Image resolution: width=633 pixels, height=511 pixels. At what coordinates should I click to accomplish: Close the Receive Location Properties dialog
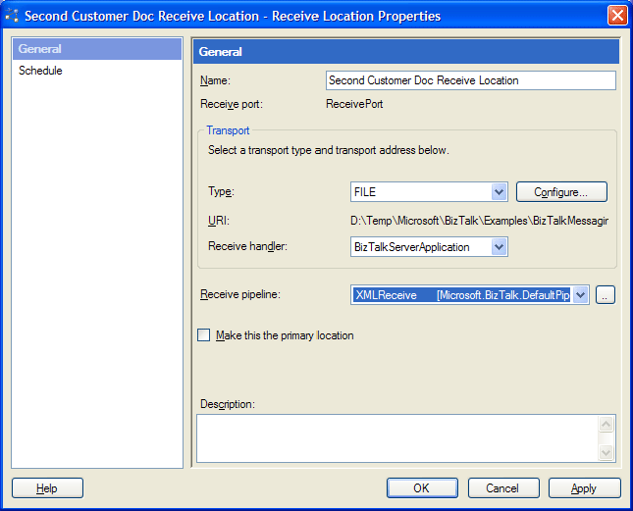coord(617,16)
